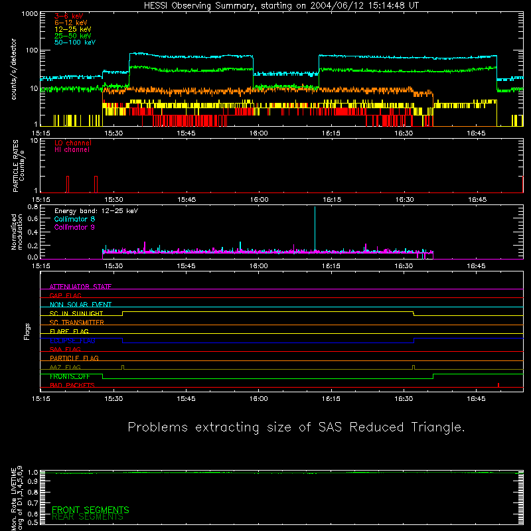
Task: Select the NON_SOLAR_EVENT flag label
Action: pyautogui.click(x=80, y=305)
